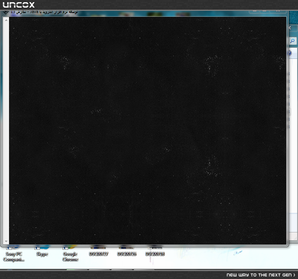Open help via blue question mark in background window
Screen dimensions: 298x279
click(x=290, y=53)
